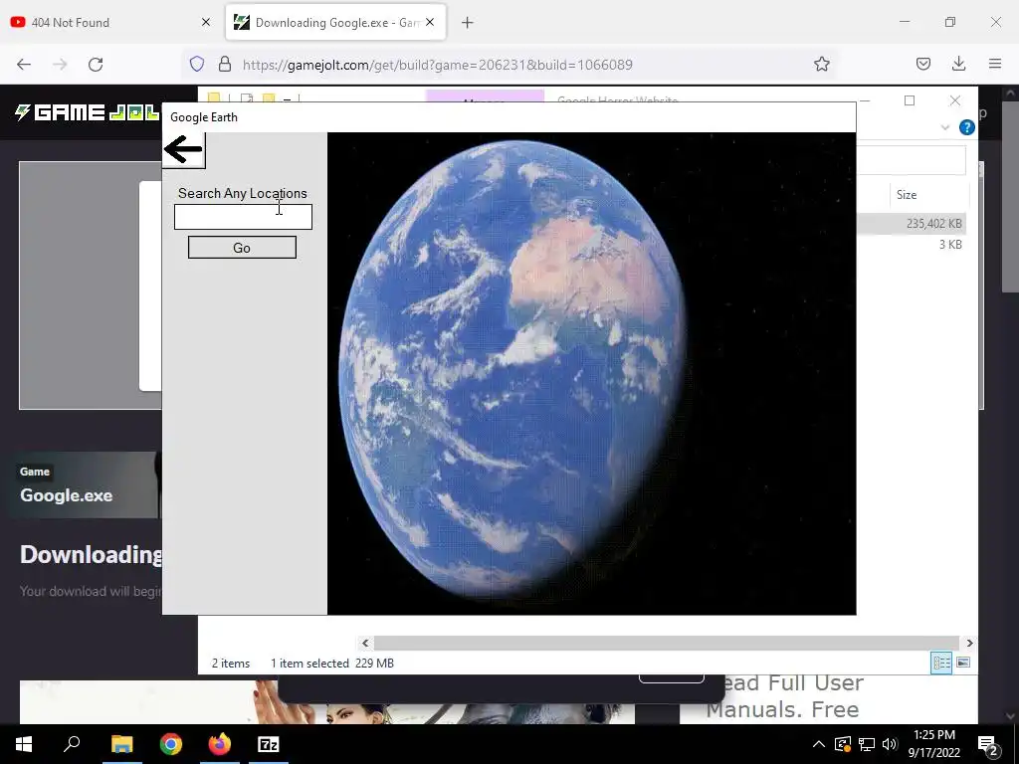This screenshot has width=1019, height=764.
Task: Go forward in the browser
Action: 60,65
